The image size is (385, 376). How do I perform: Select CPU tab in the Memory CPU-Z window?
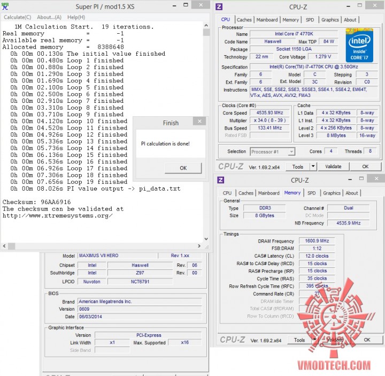[227, 193]
